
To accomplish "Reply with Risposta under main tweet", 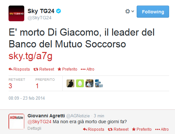I will click(x=19, y=69).
